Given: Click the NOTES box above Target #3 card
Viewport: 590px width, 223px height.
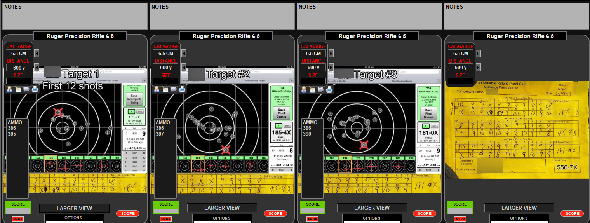Looking at the screenshot, I should pos(369,16).
